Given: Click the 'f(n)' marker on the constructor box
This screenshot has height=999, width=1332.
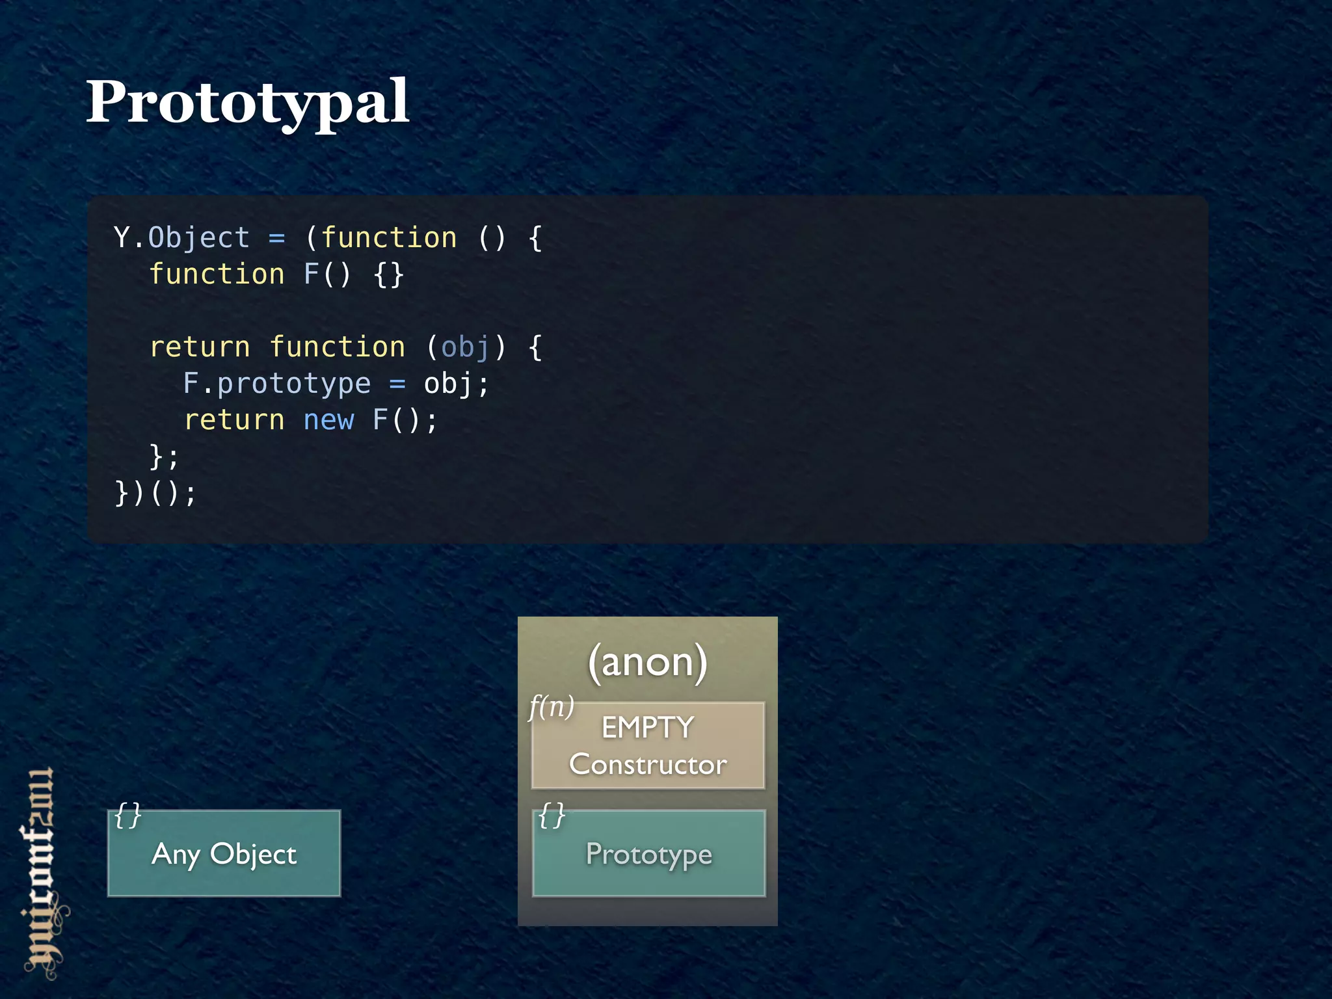Looking at the screenshot, I should [x=552, y=706].
